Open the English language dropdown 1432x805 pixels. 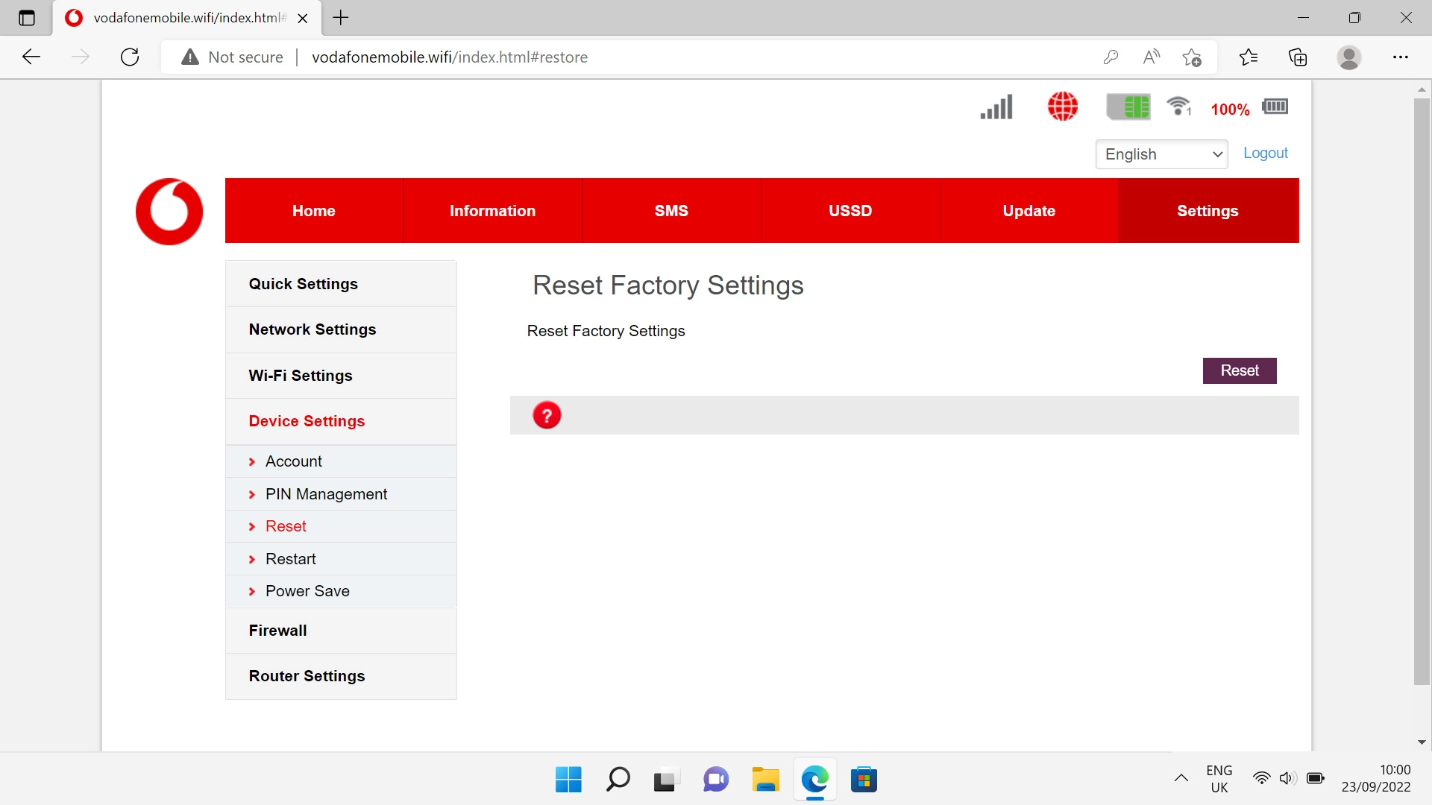(x=1161, y=154)
